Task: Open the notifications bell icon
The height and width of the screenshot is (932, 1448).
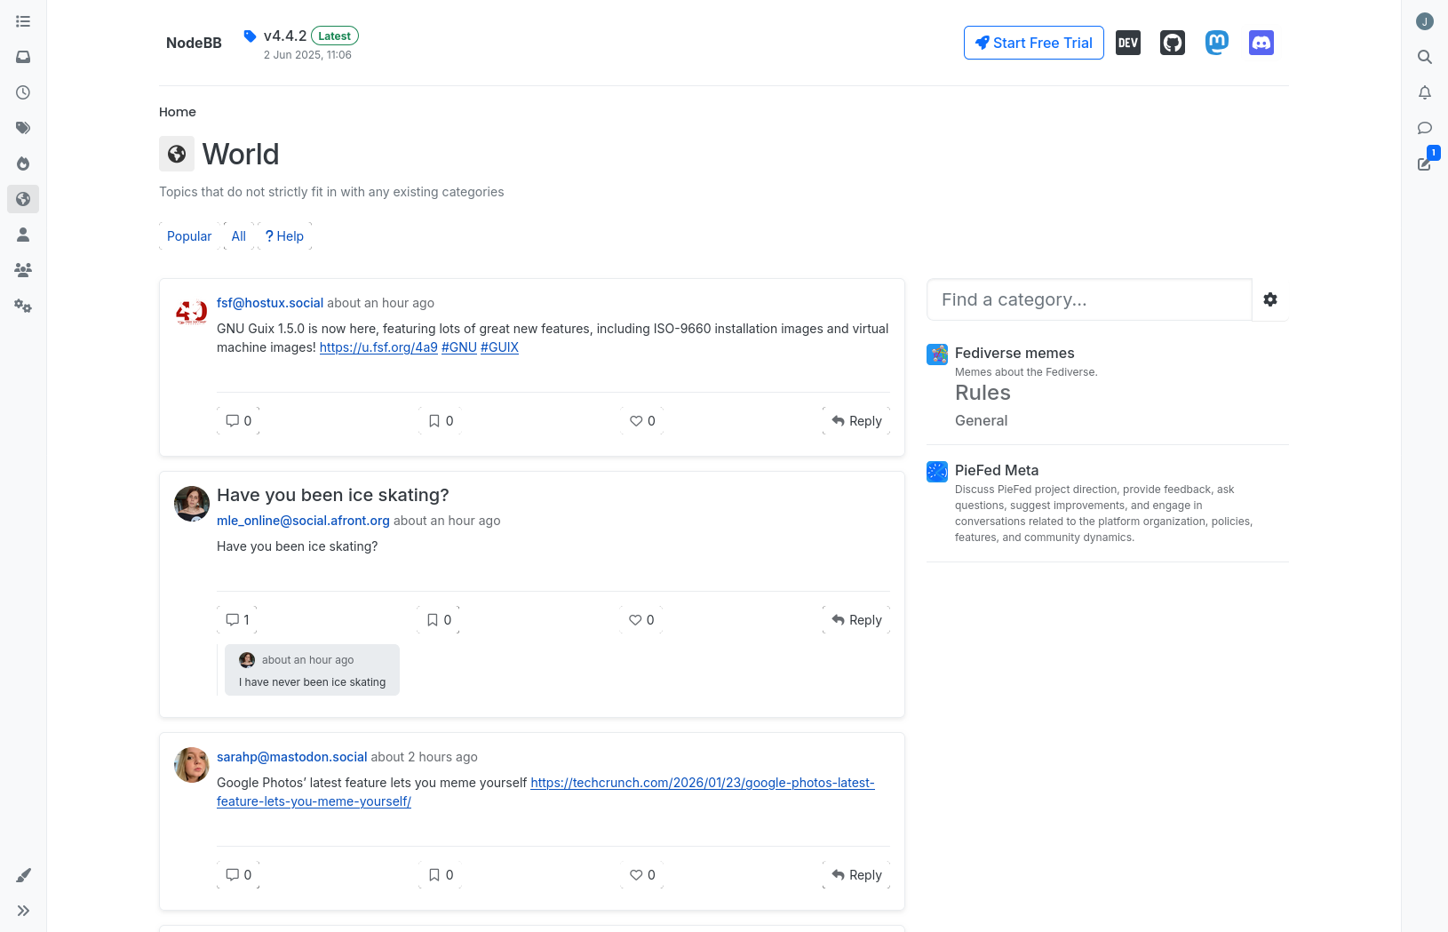Action: (1424, 92)
